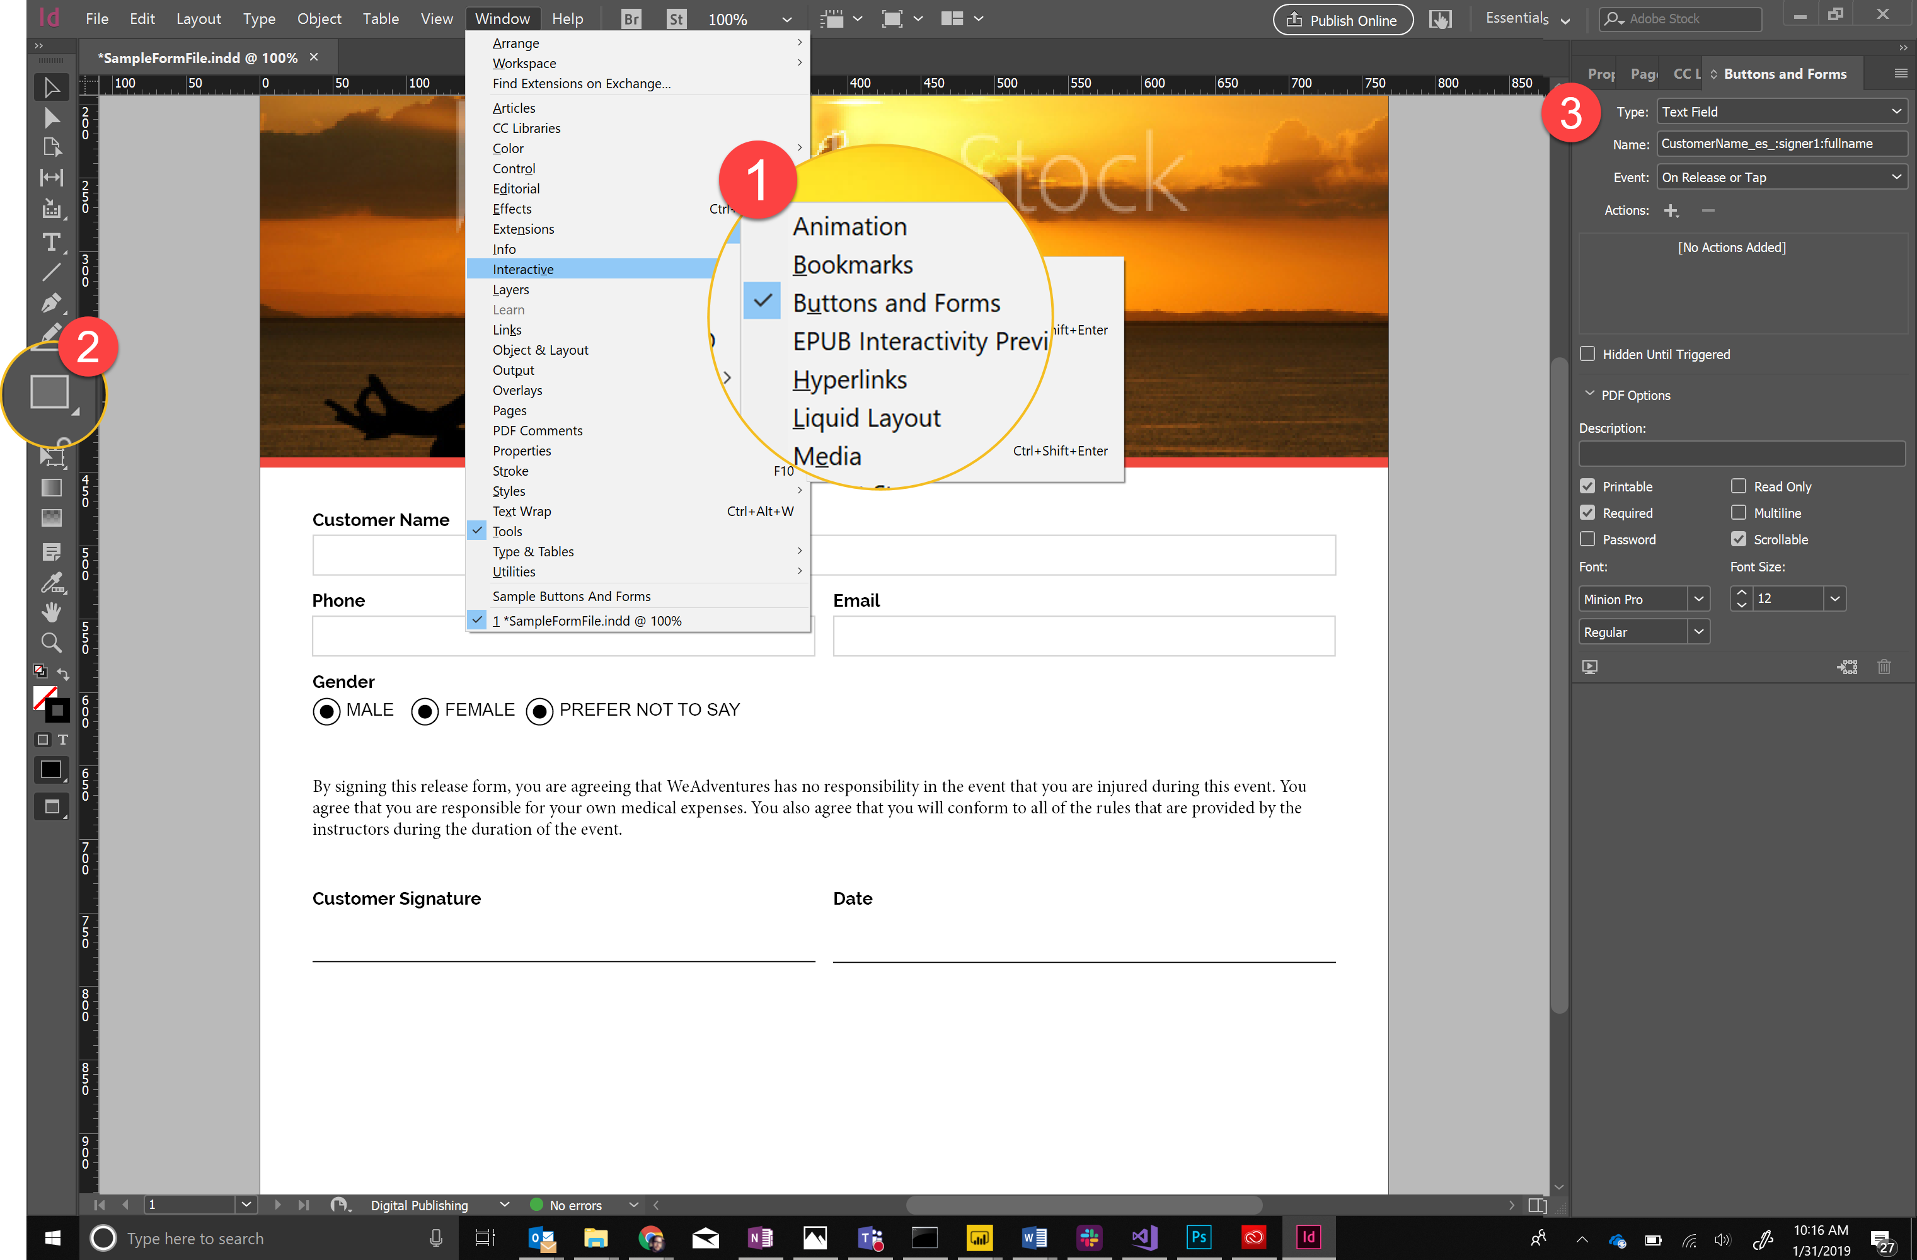1917x1260 pixels.
Task: Click the Description input field
Action: pyautogui.click(x=1742, y=453)
